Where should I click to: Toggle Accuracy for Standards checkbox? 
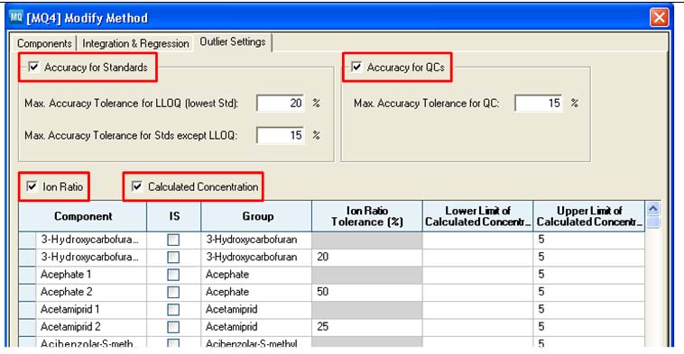[33, 67]
